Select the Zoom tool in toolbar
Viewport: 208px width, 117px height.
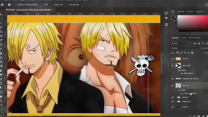(1, 101)
